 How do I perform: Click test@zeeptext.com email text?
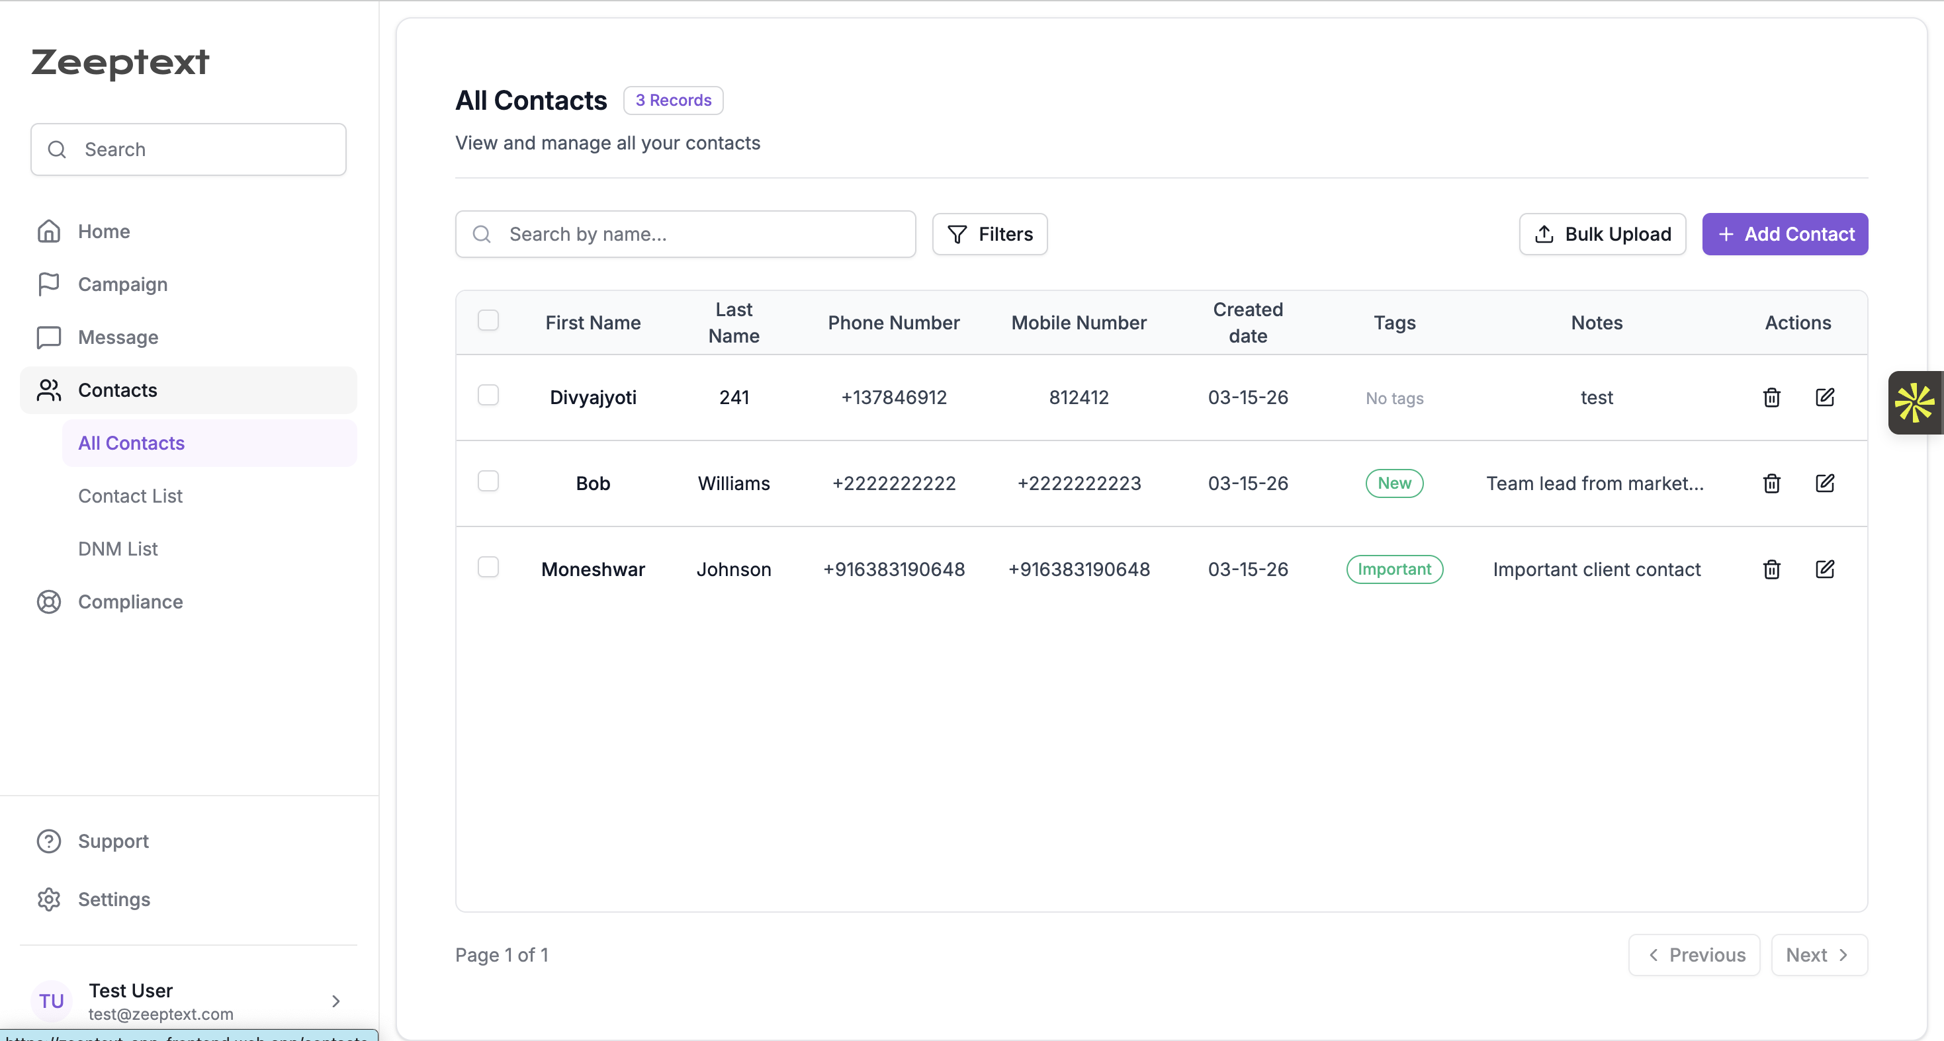(161, 1014)
